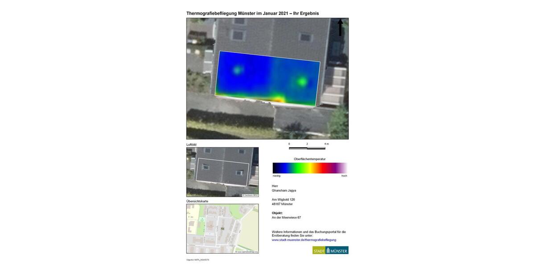Click the name 'Ghansham Jagya'
Viewport: 535px width, 267px height.
coord(284,190)
